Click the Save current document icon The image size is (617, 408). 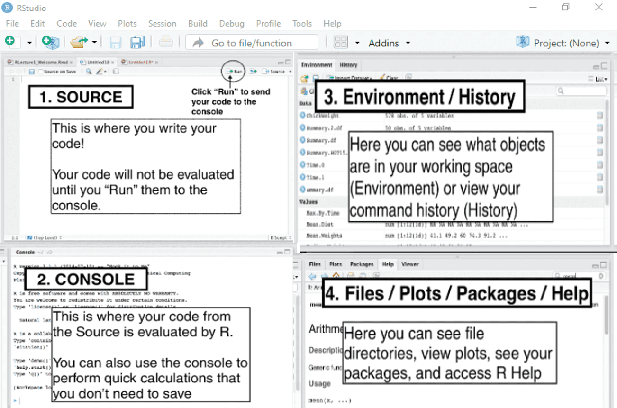(x=116, y=43)
